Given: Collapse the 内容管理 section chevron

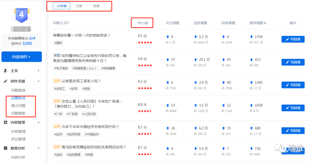Looking at the screenshot, I should click(x=38, y=122).
